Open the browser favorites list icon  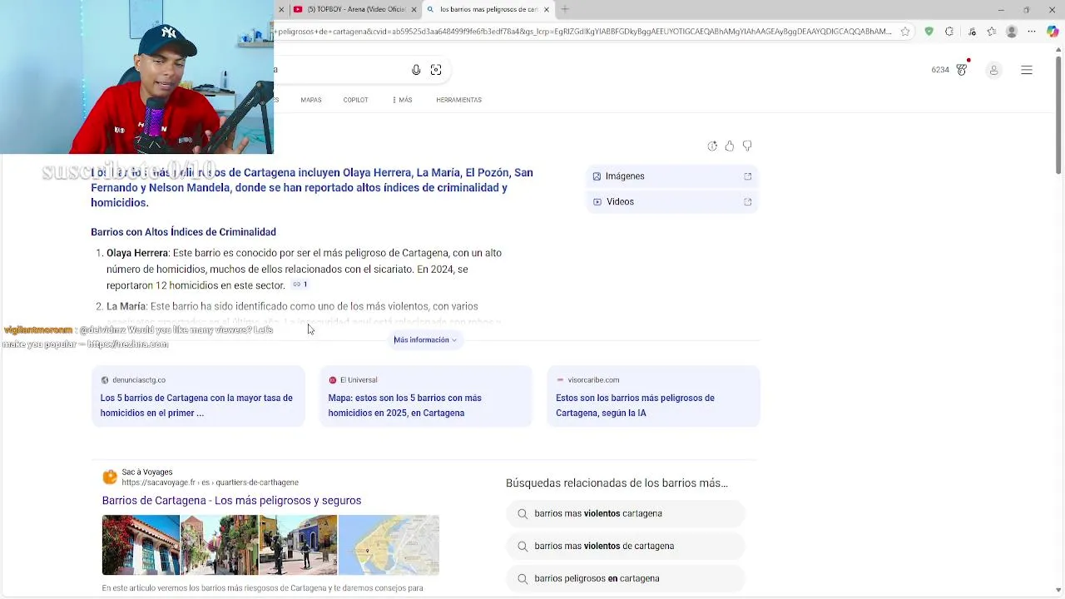point(991,32)
